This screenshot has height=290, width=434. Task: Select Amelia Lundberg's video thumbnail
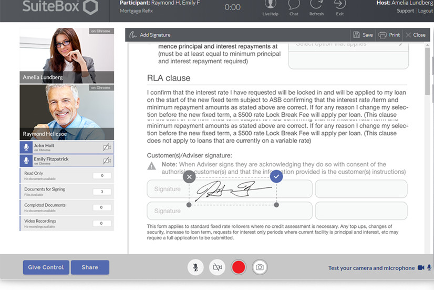[x=67, y=55]
